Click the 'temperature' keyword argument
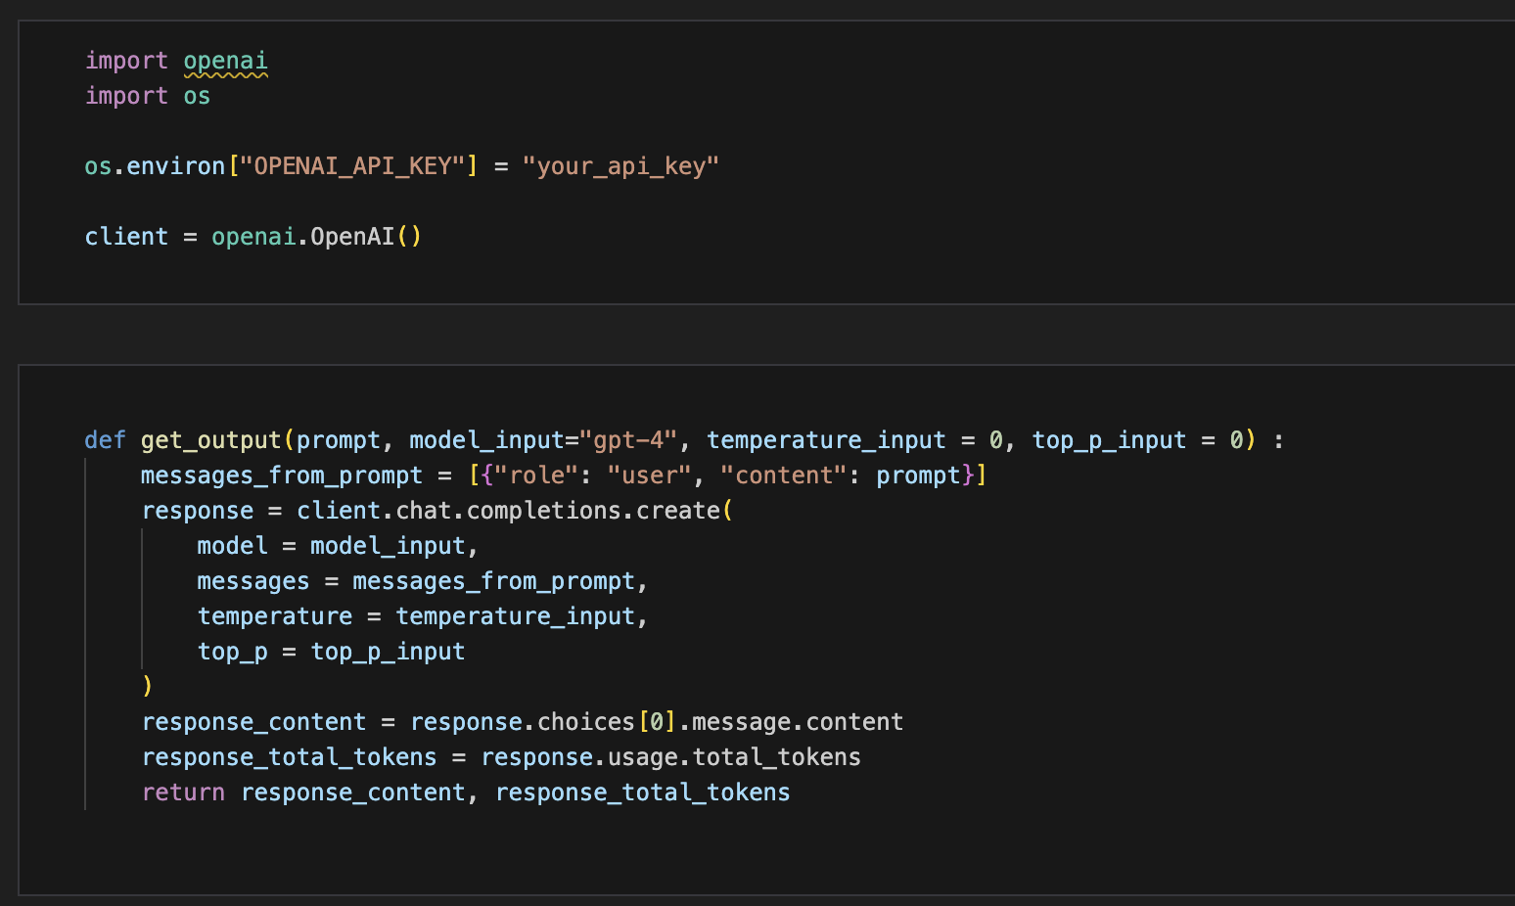1515x906 pixels. [x=275, y=616]
